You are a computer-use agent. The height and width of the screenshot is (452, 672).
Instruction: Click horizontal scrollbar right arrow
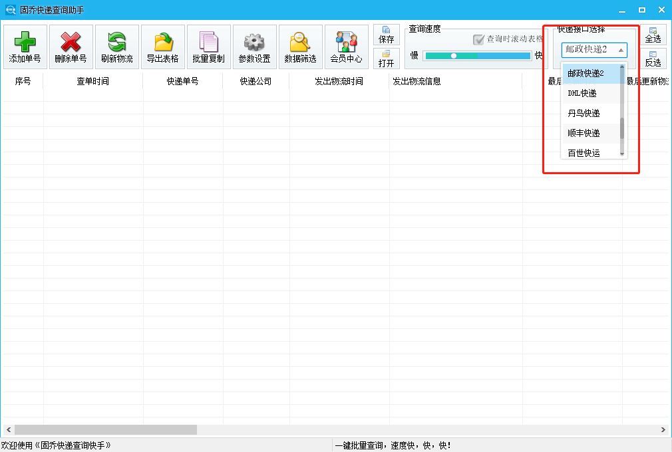663,430
